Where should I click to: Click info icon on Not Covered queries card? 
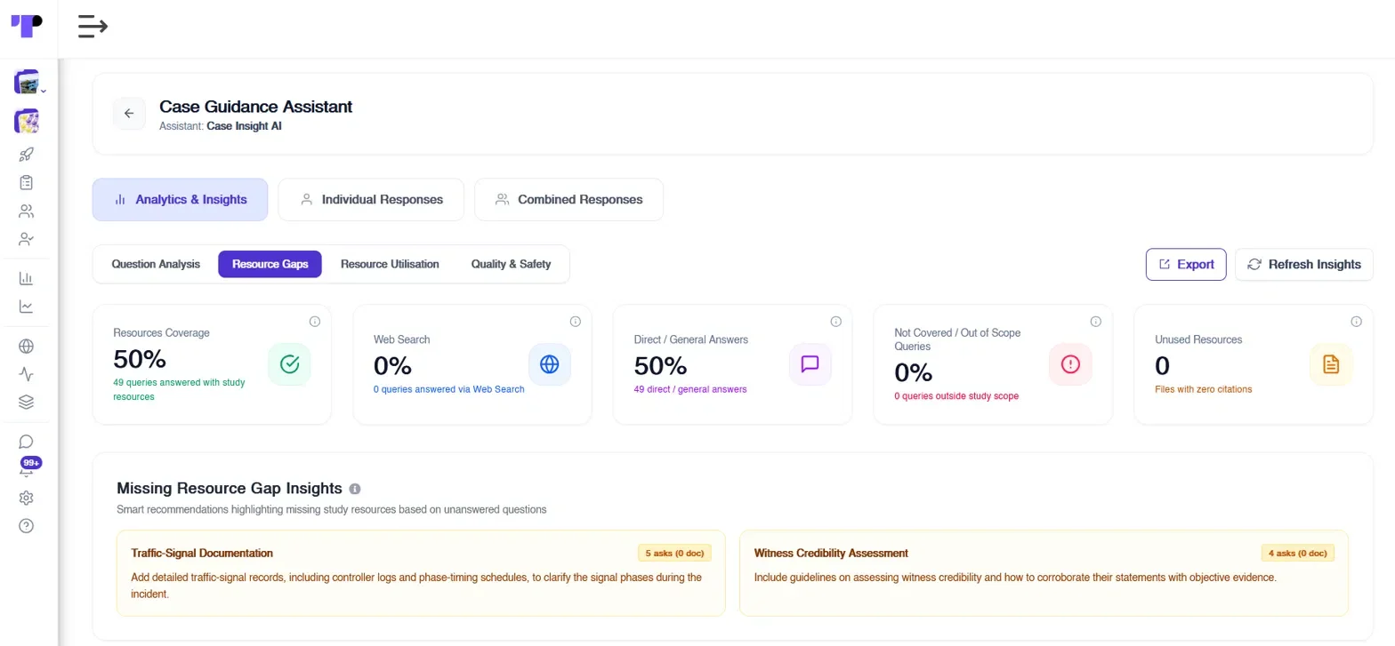[x=1096, y=322]
